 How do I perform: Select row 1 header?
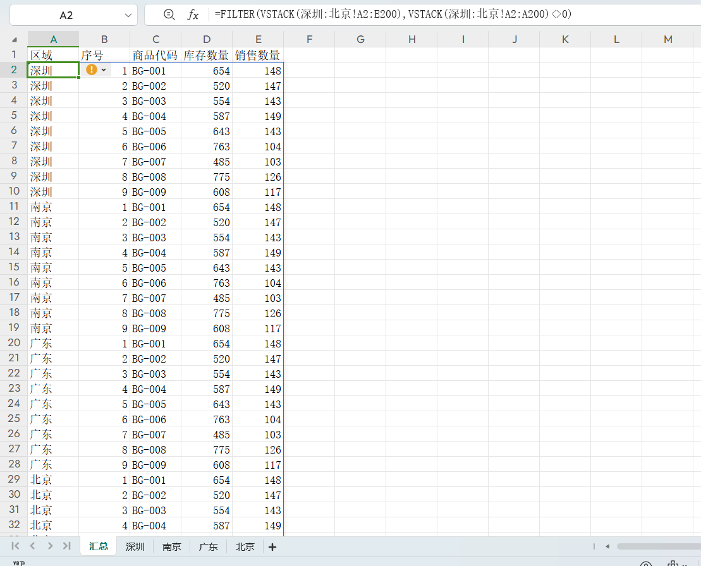click(x=14, y=54)
